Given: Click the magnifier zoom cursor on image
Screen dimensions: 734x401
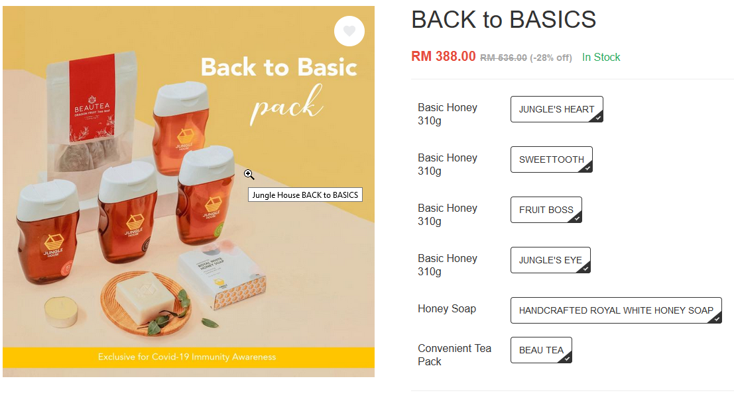Looking at the screenshot, I should pyautogui.click(x=249, y=174).
